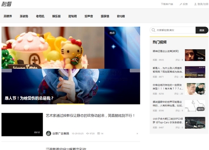Click the 热点 badge on the banner

tap(112, 33)
